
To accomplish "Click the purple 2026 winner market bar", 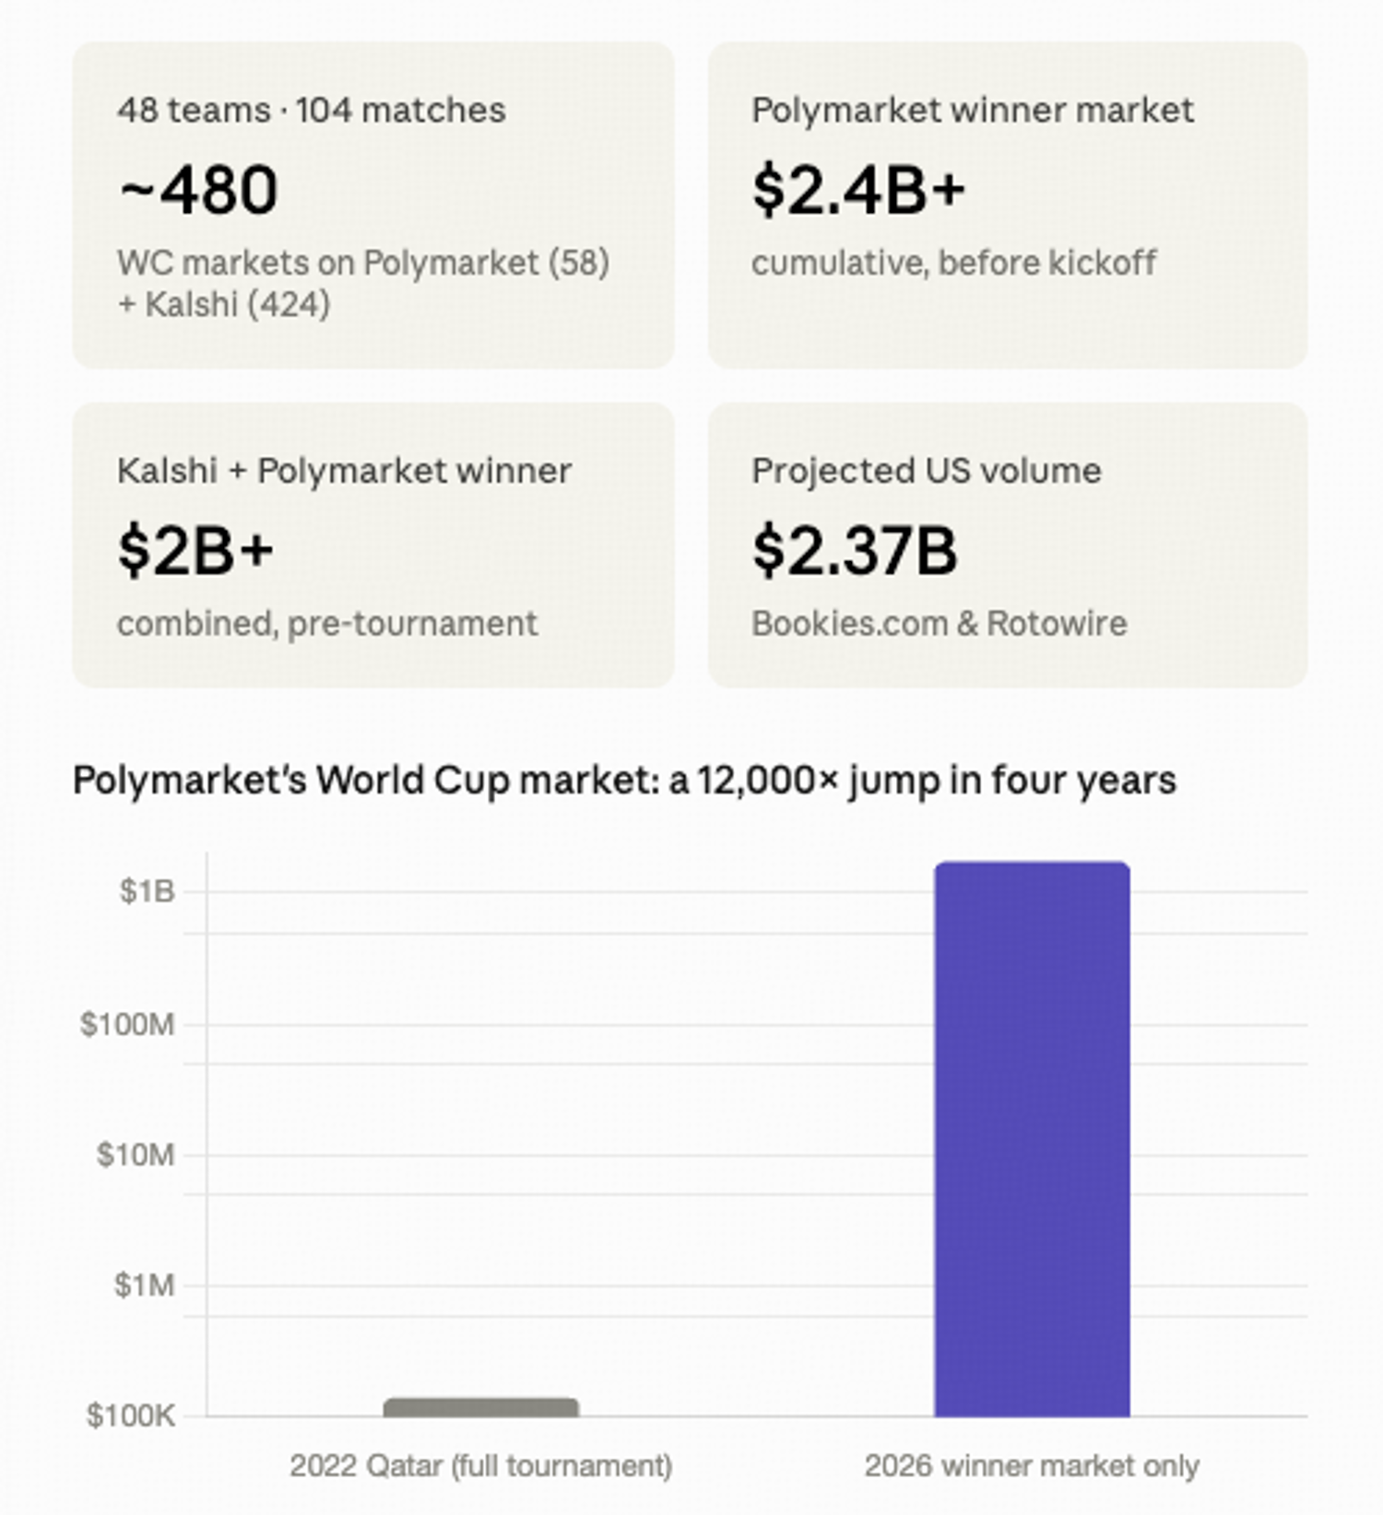I will [x=1032, y=1139].
